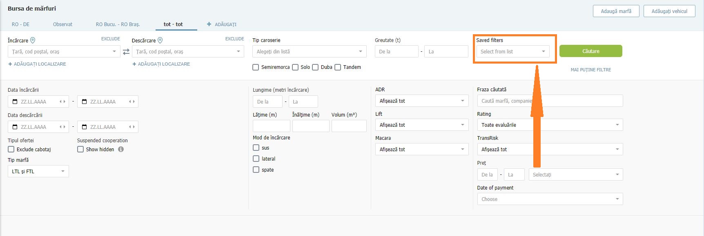The image size is (704, 236).
Task: Click the location pin icon next to Descărcare
Action: tap(160, 40)
